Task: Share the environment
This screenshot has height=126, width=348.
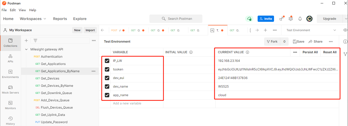Action: 315,42
